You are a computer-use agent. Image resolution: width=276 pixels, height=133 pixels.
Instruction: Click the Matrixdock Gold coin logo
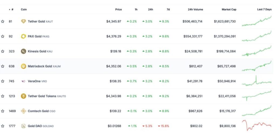23,66
